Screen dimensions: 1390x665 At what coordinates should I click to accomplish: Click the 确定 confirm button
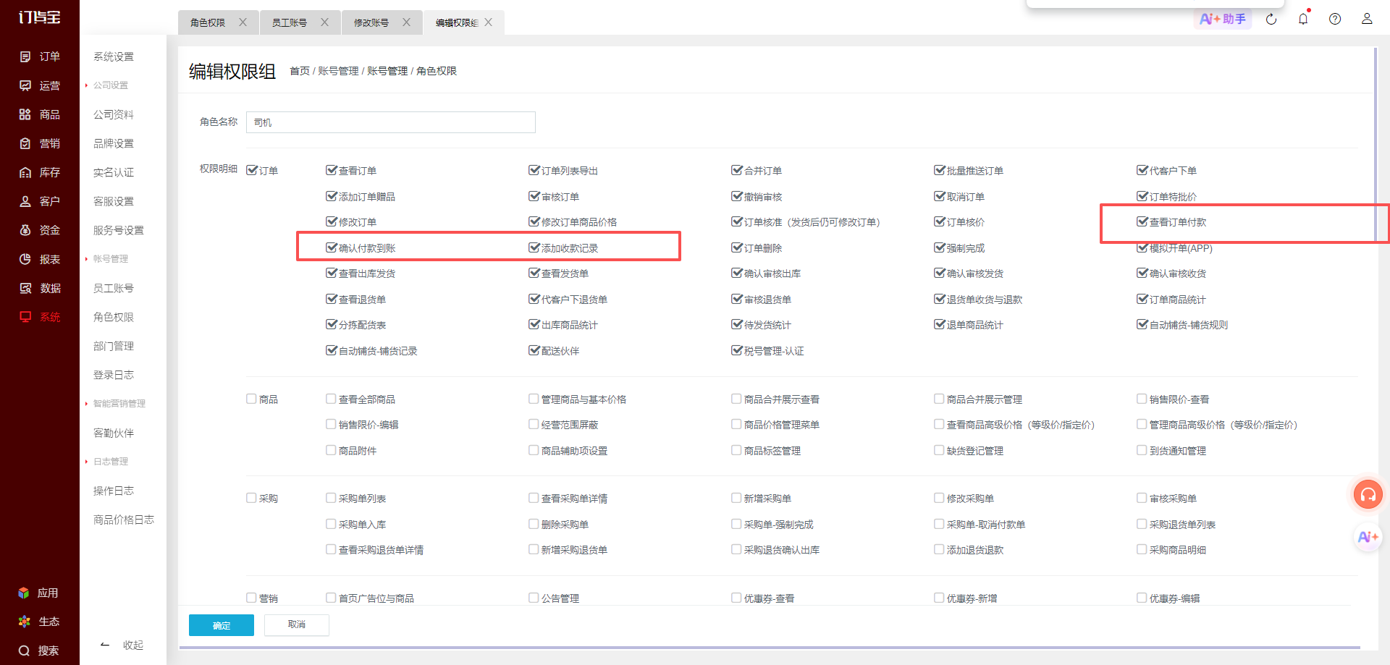222,625
